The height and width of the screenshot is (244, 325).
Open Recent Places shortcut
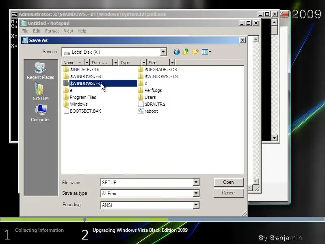coord(40,71)
